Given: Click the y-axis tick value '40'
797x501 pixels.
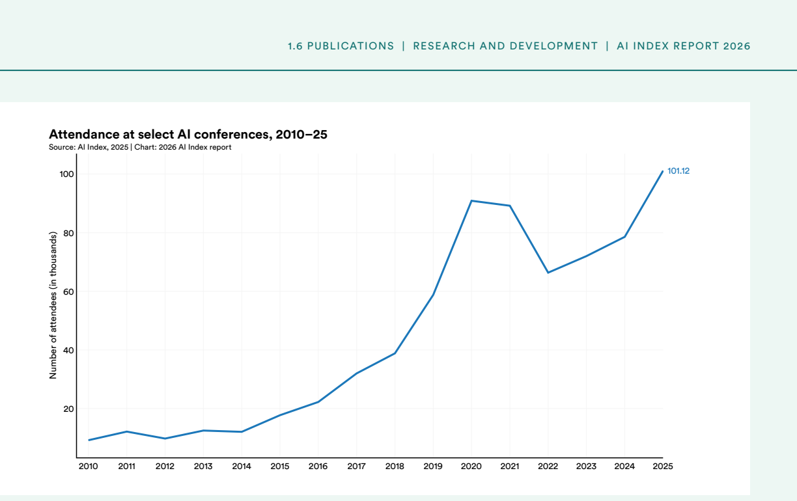Looking at the screenshot, I should (x=67, y=350).
